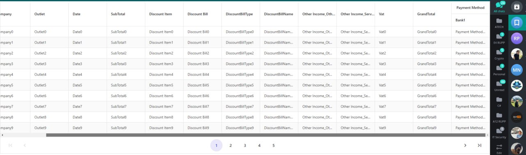
Task: Select the Date6 cell
Action: click(x=87, y=96)
